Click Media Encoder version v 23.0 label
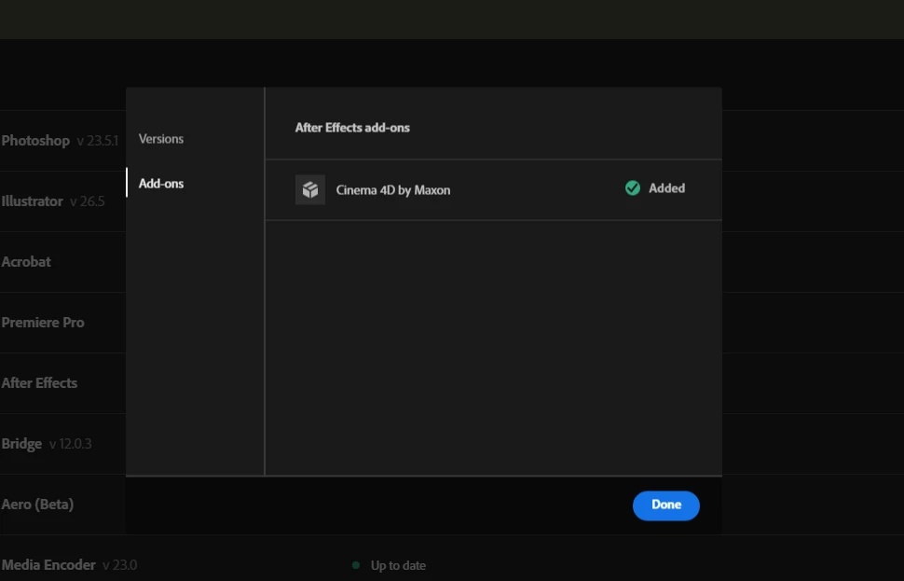 coord(120,565)
